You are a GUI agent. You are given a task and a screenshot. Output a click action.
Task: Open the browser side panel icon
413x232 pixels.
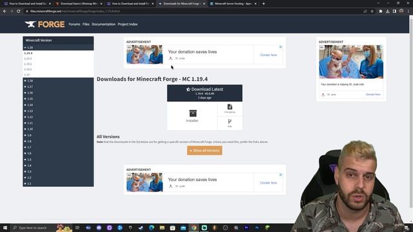click(394, 12)
